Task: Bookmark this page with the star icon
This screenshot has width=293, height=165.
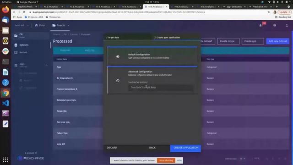Action: coord(269,12)
